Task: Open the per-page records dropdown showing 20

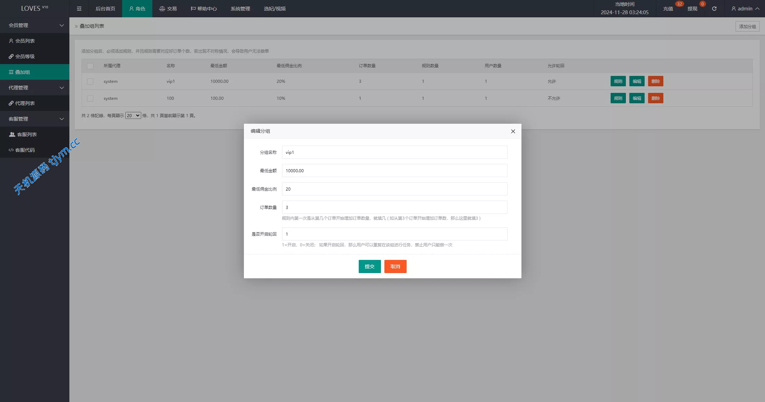Action: 133,116
